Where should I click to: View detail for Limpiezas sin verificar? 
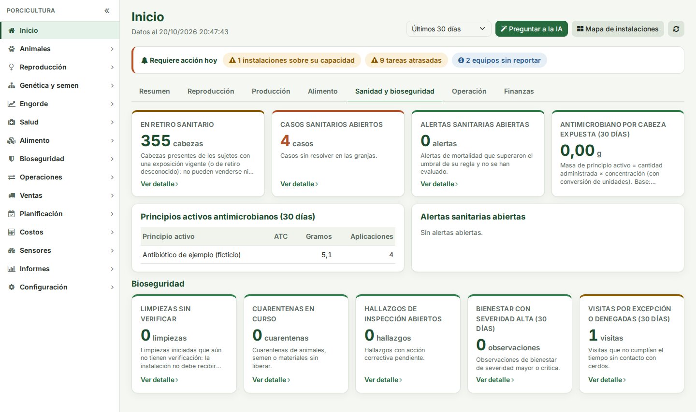point(159,380)
